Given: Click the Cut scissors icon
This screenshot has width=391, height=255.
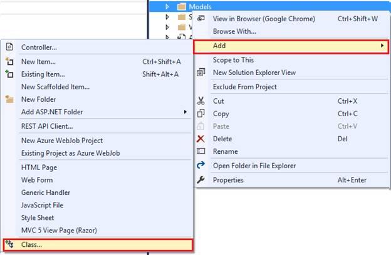Looking at the screenshot, I should (x=201, y=101).
